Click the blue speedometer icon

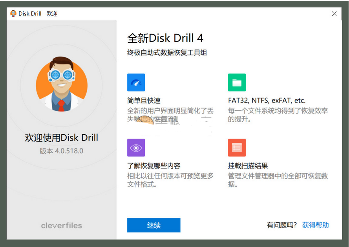tap(136, 82)
